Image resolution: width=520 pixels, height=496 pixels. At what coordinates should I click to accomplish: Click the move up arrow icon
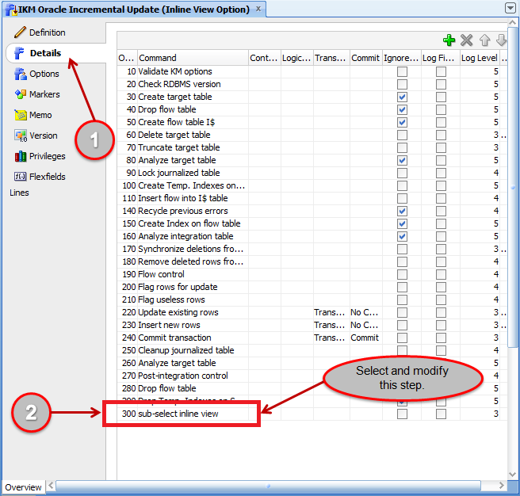pyautogui.click(x=484, y=40)
